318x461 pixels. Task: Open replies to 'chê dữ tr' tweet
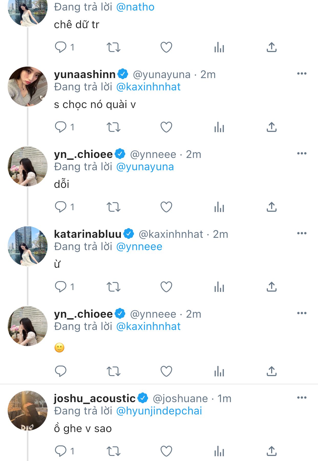[x=61, y=47]
